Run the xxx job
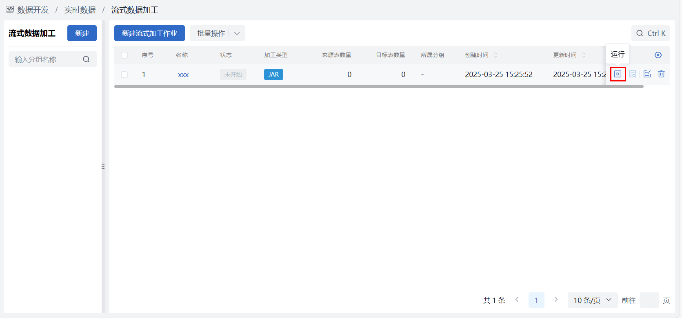 click(618, 74)
